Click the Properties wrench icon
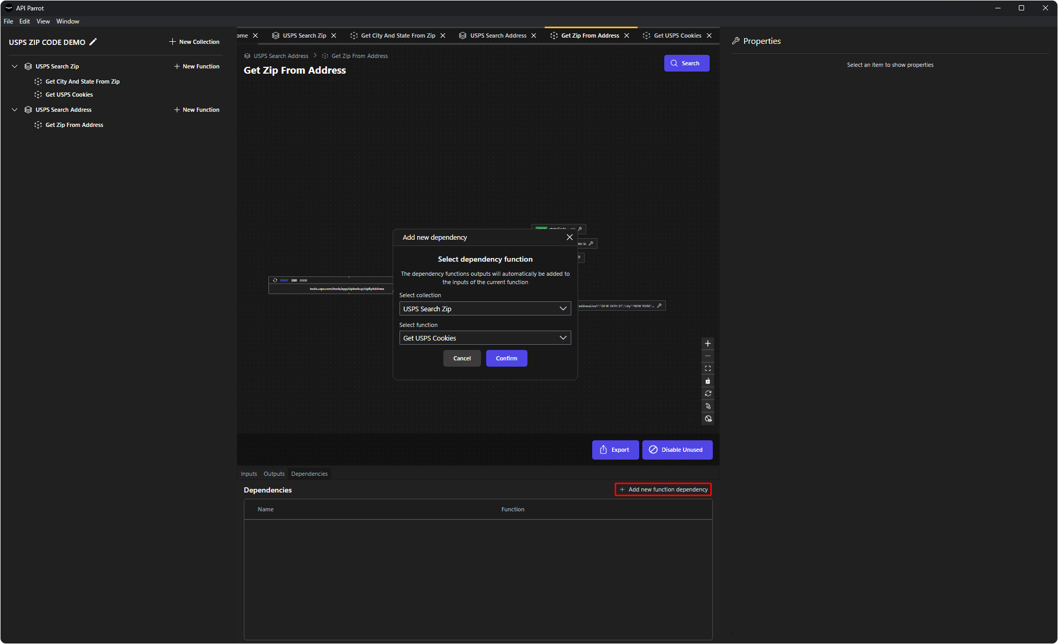1058x644 pixels. click(736, 41)
